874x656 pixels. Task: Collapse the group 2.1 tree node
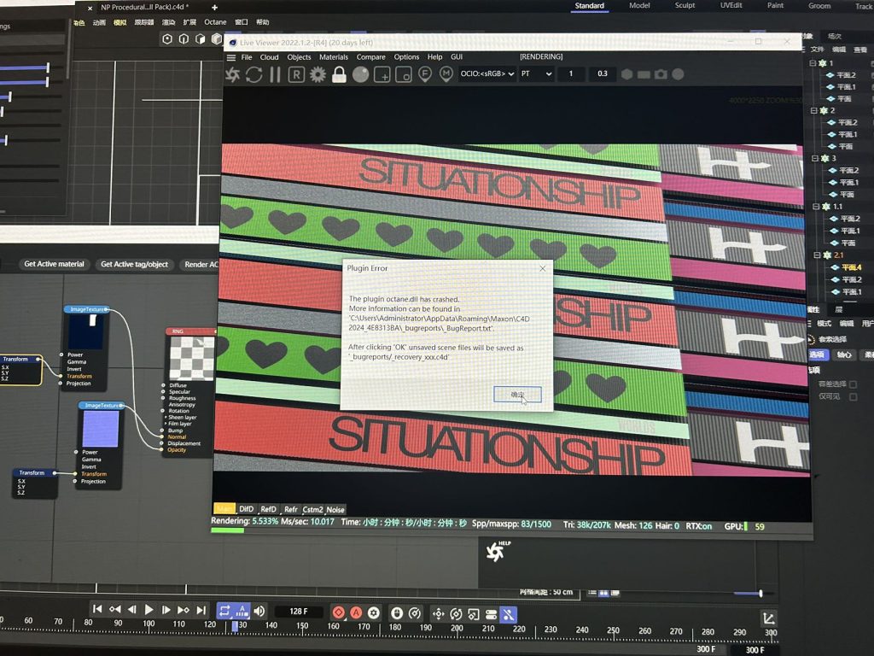817,255
